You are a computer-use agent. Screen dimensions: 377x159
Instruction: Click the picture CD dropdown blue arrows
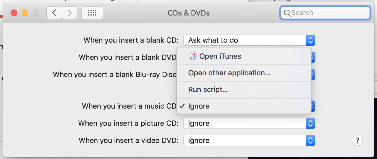click(x=310, y=123)
